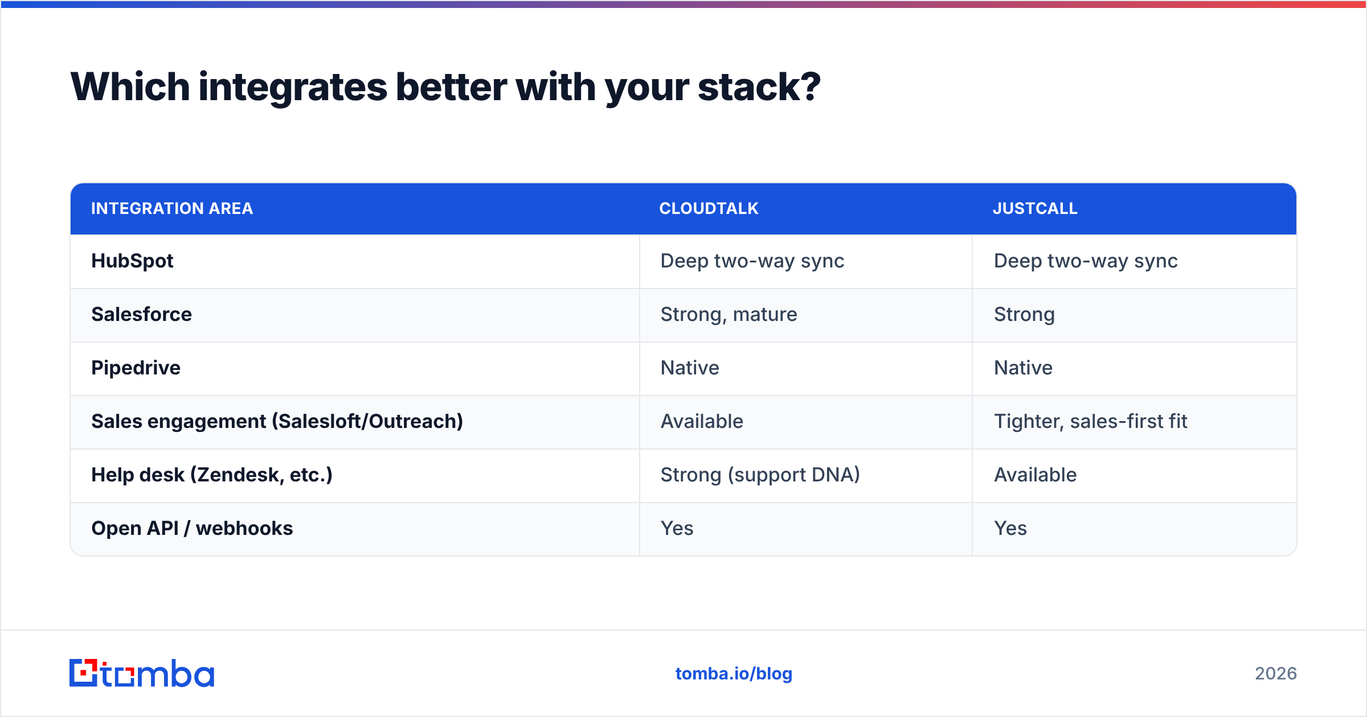Click the tomba logo

point(142,673)
